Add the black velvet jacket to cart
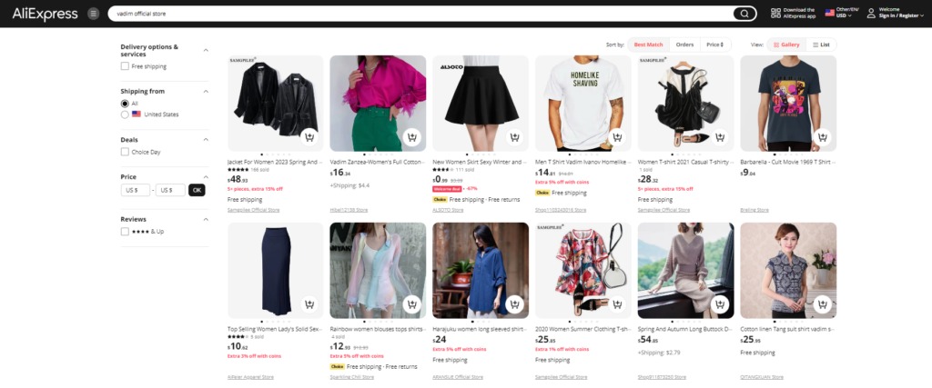Viewport: 932px width, 388px height. [309, 138]
